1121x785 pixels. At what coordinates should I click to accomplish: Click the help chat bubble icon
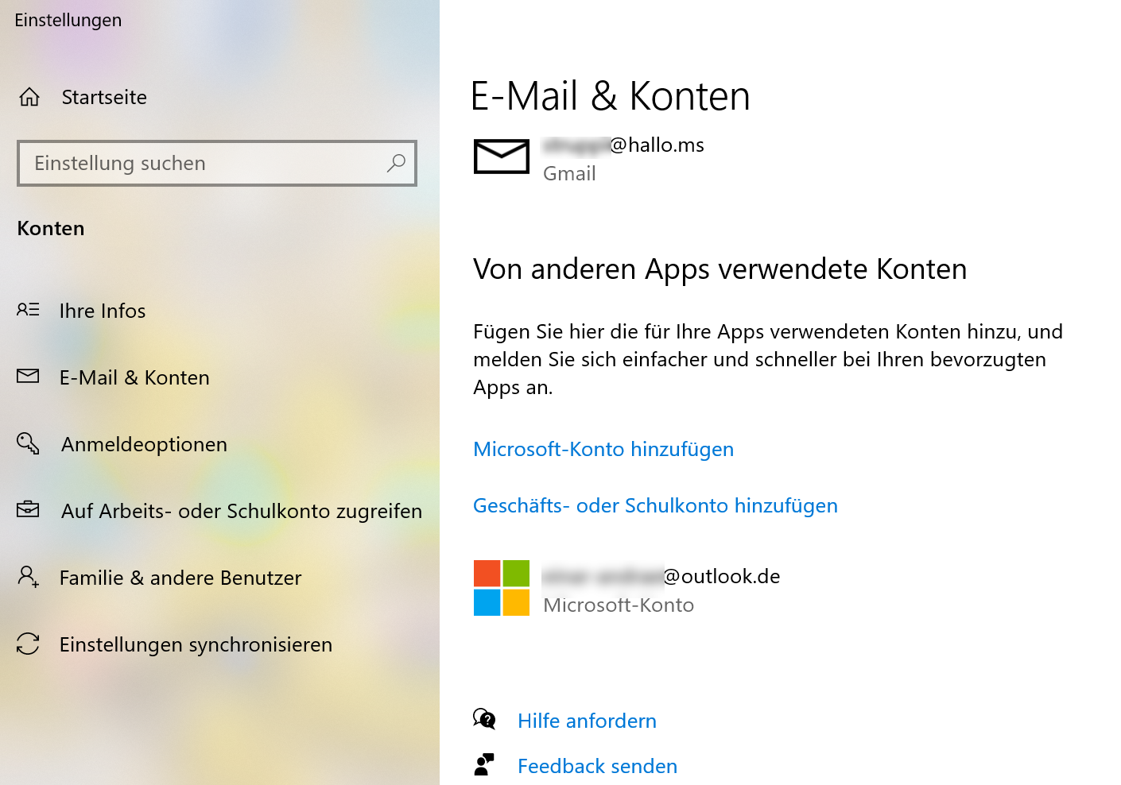[484, 720]
